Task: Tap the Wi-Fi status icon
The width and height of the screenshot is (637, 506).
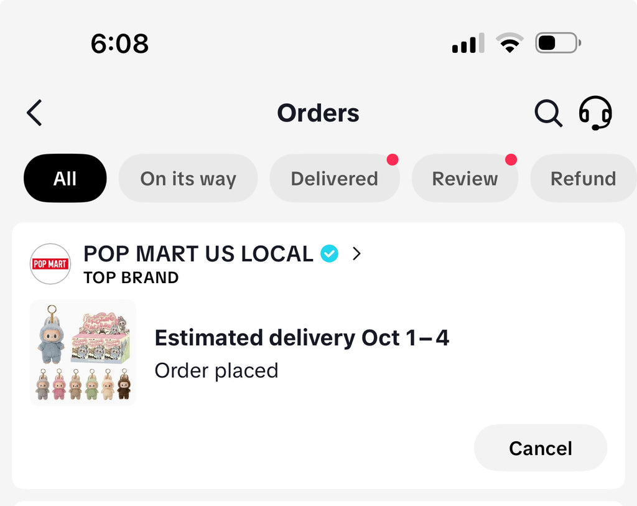Action: (509, 44)
